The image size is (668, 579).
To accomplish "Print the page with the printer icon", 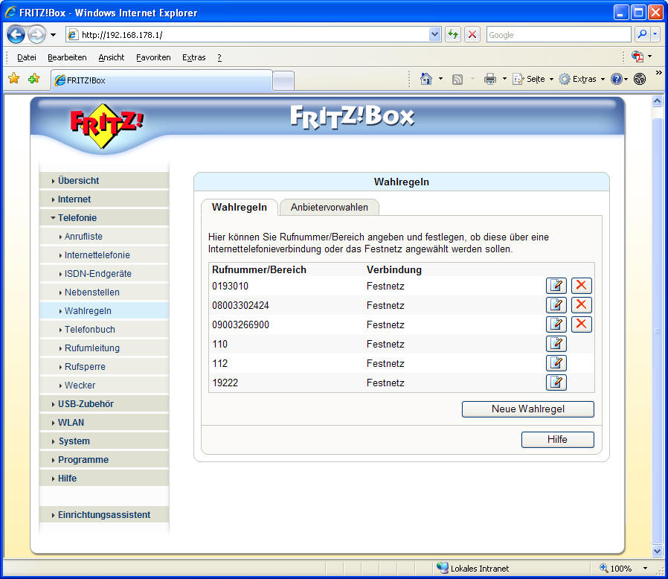I will [x=490, y=79].
